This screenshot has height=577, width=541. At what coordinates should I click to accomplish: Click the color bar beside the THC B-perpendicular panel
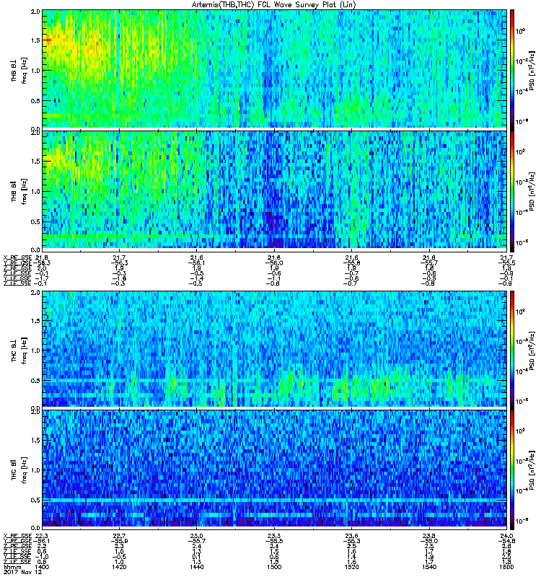pos(512,351)
